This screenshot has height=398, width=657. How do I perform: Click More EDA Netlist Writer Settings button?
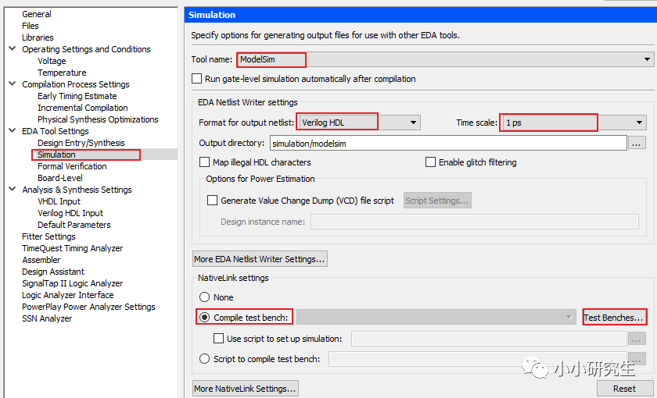tap(260, 259)
